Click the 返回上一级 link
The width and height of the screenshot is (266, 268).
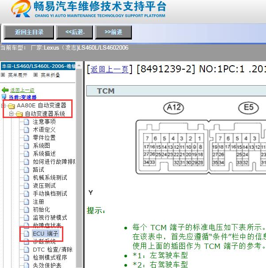(x=22, y=90)
